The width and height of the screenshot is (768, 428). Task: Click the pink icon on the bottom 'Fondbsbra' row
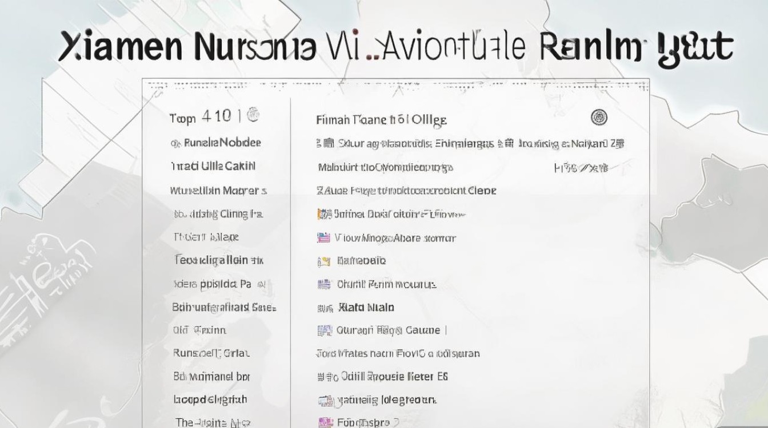tap(325, 423)
